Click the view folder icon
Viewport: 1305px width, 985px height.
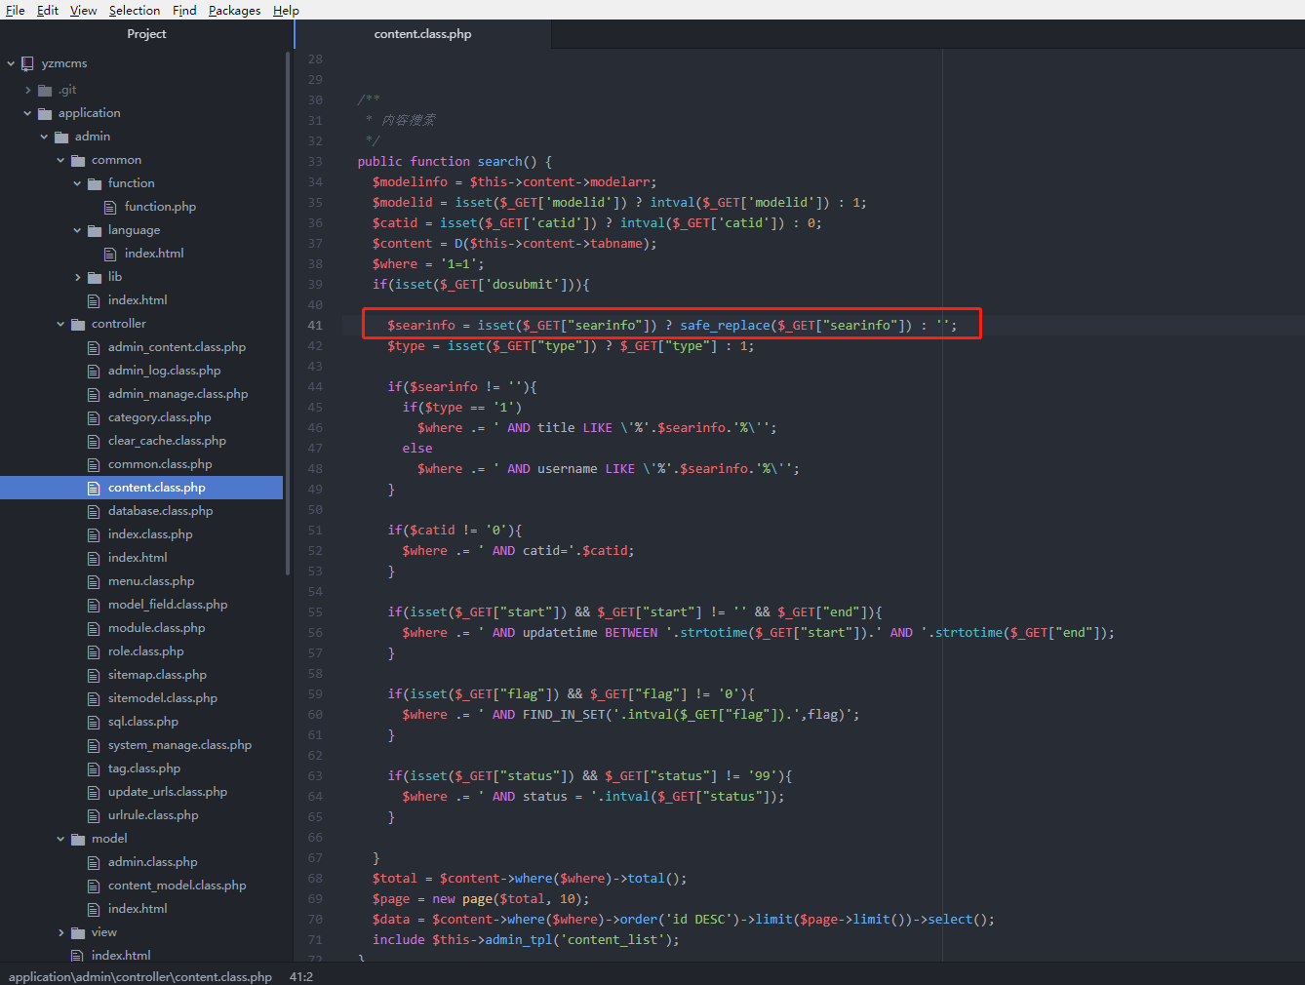[x=78, y=933]
